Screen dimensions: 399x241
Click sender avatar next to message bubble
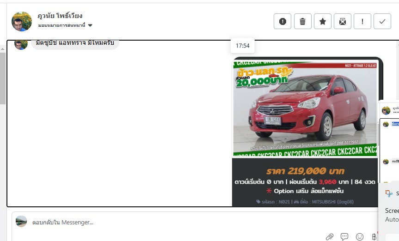click(x=21, y=44)
